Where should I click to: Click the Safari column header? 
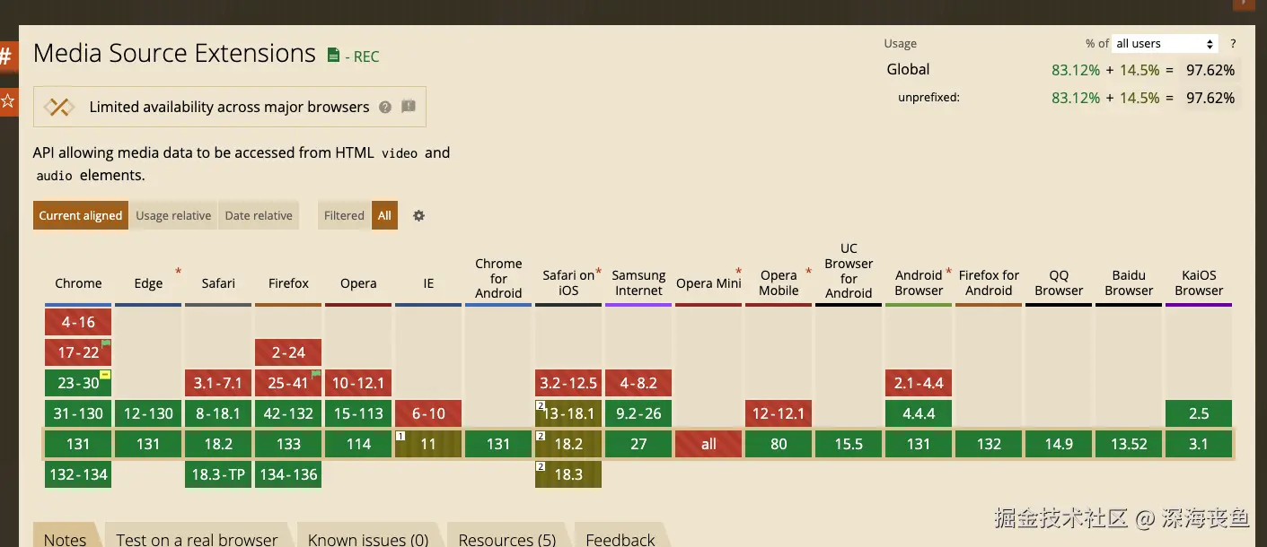click(218, 283)
